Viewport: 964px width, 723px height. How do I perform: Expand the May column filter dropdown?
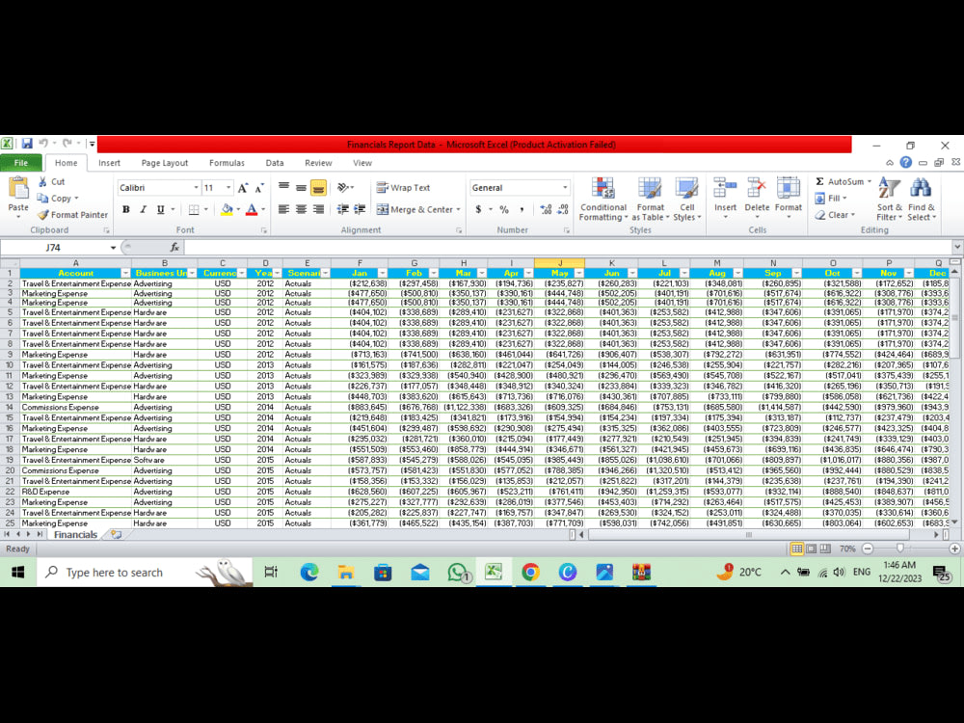(x=578, y=273)
